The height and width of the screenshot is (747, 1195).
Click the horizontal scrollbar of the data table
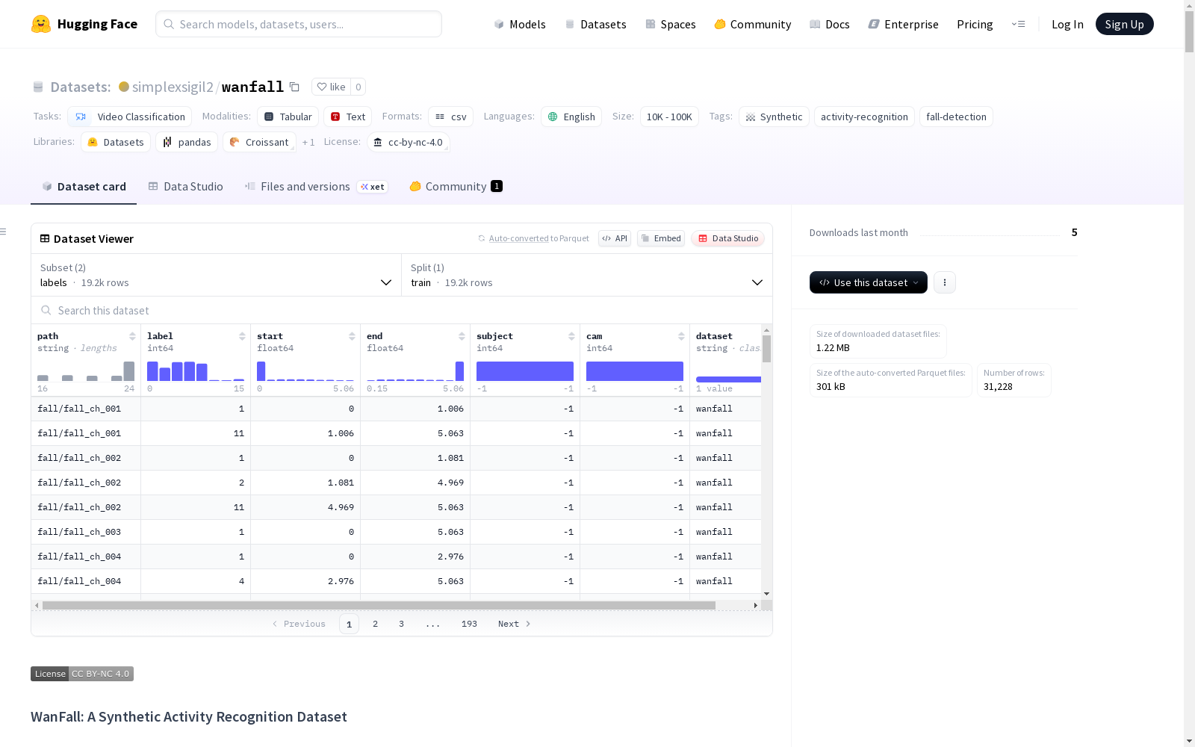[379, 605]
